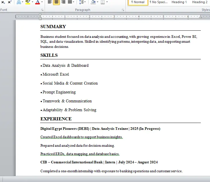
Task: Apply Normal style
Action: click(x=138, y=2)
